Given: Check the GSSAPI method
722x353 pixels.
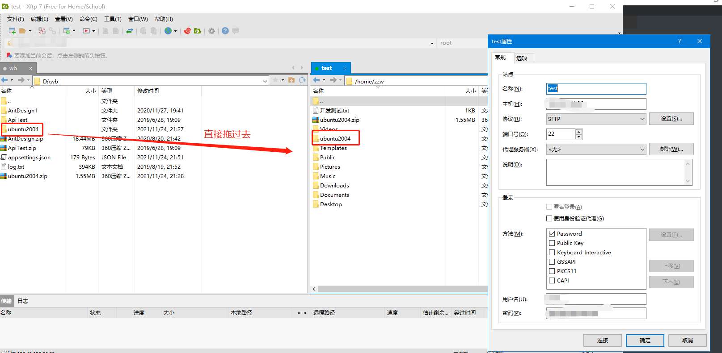Looking at the screenshot, I should tap(552, 262).
